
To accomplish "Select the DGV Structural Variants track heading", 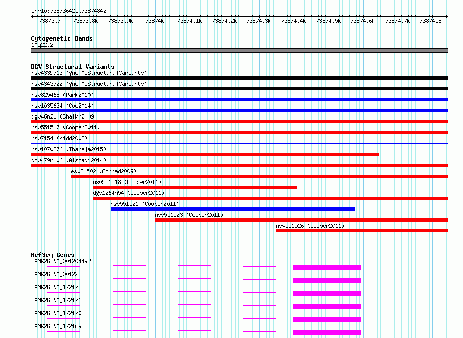I will point(73,67).
